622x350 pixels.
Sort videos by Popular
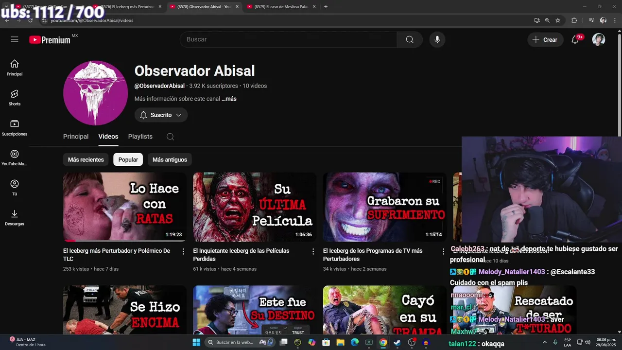click(x=128, y=159)
